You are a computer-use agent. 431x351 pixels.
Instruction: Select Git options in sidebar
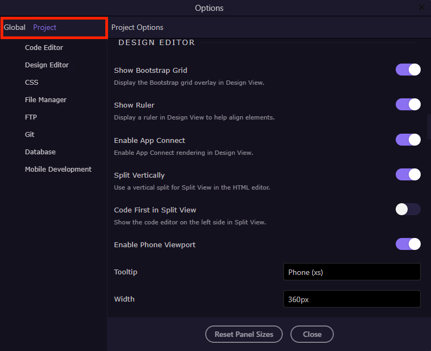pyautogui.click(x=30, y=135)
